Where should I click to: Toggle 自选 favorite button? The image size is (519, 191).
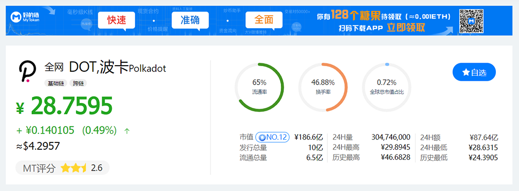(x=474, y=72)
